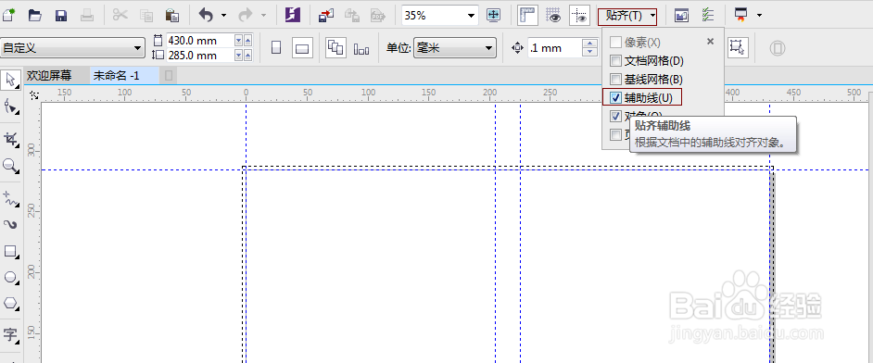Set page orientation to portrait
Viewport: 873px width, 363px height.
point(276,48)
